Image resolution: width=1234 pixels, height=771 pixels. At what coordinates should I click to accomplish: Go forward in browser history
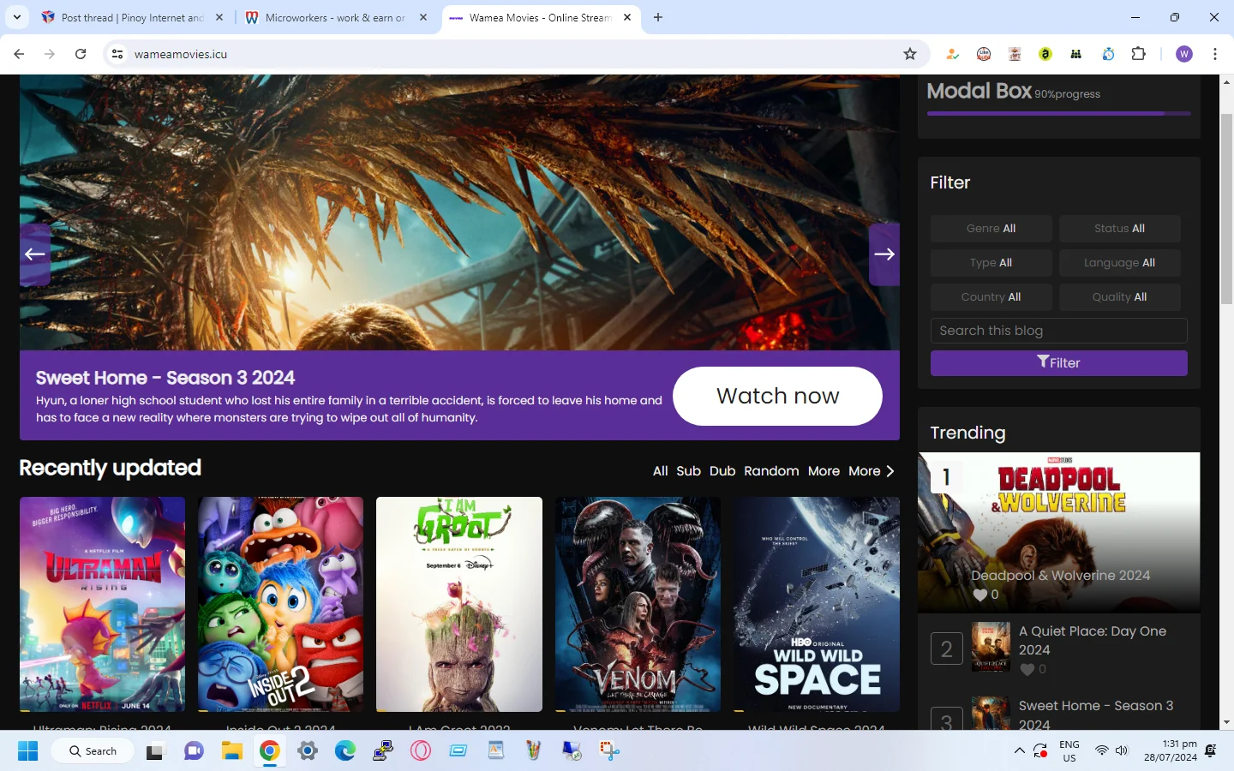50,54
